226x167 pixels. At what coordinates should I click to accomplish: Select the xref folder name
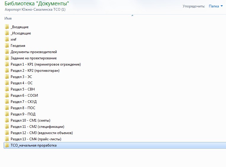click(13, 39)
